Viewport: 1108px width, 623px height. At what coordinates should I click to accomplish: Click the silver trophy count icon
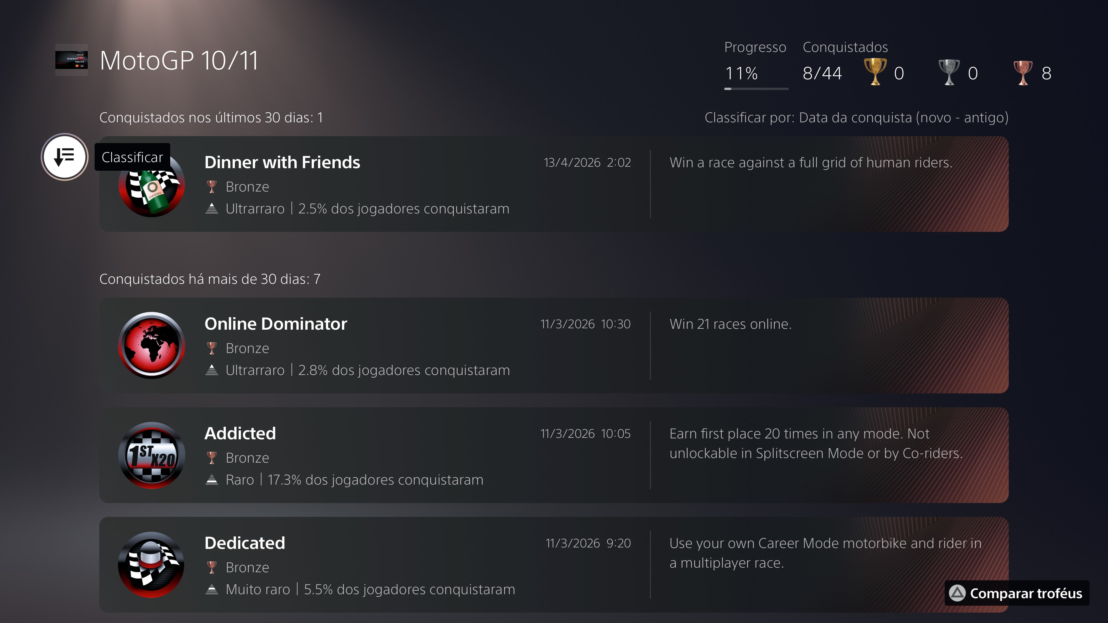[949, 72]
